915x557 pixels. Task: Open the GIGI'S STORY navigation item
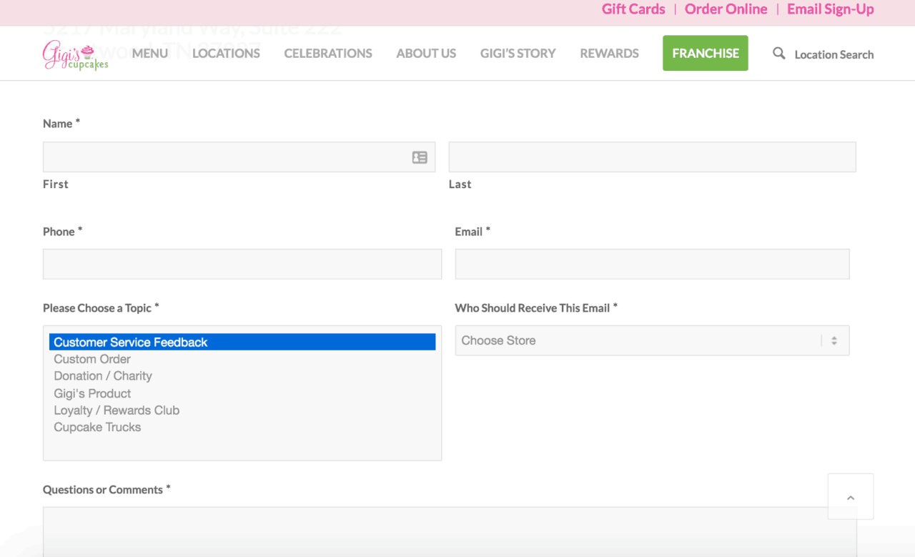518,54
